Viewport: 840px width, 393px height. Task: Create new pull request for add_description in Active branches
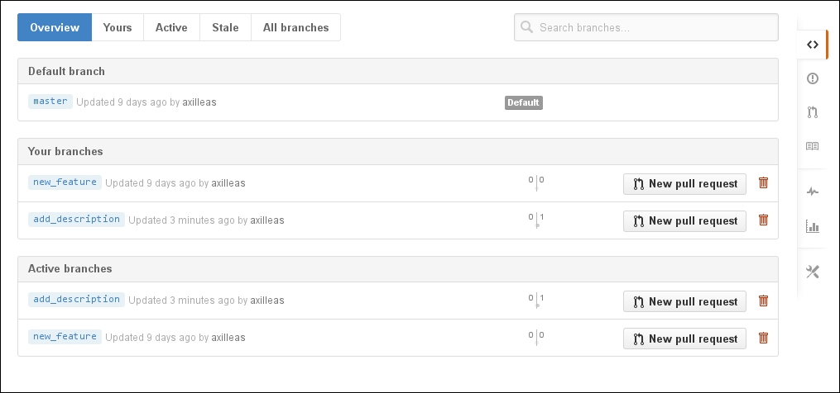click(684, 301)
